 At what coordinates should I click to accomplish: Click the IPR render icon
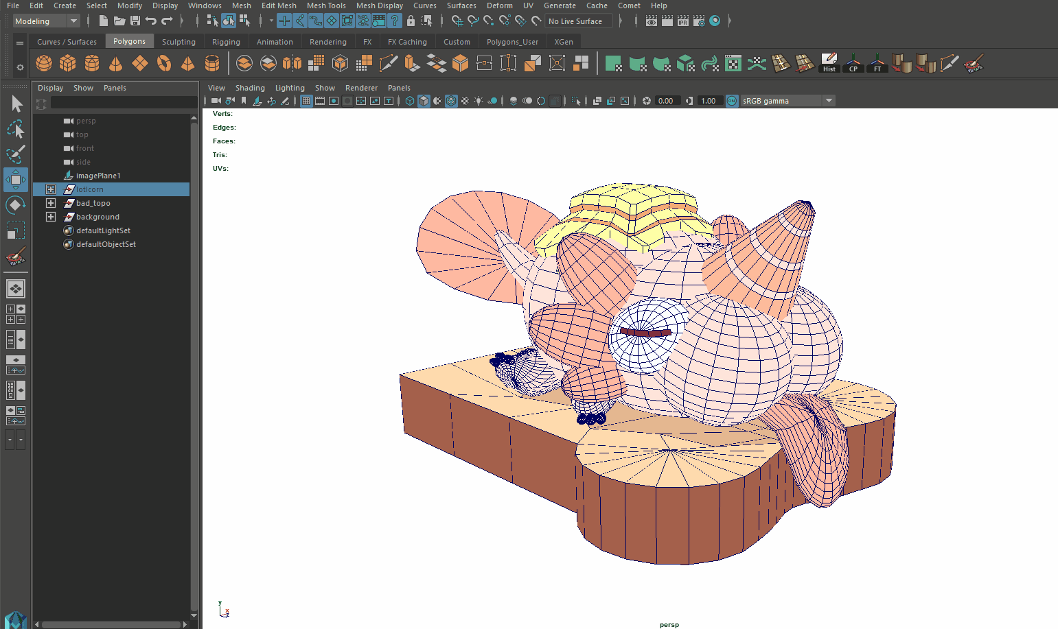683,21
